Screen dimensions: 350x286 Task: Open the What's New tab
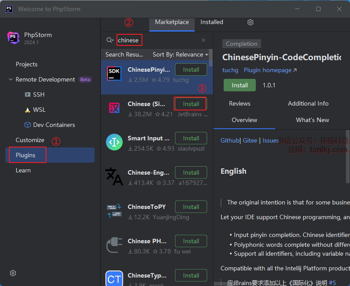pos(312,120)
